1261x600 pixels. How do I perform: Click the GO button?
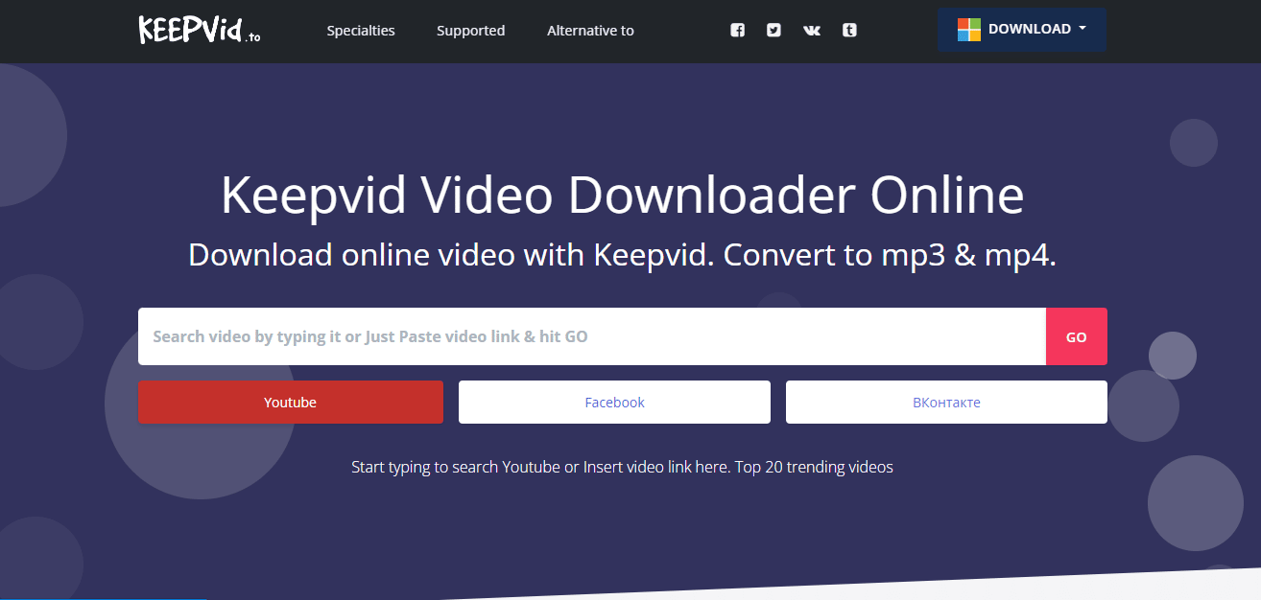(x=1077, y=336)
